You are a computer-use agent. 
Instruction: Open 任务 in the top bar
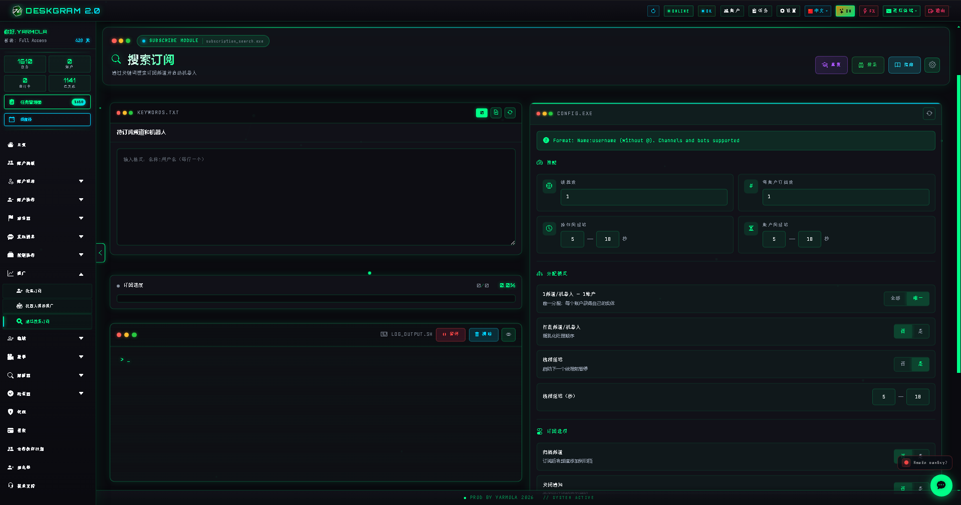coord(760,11)
